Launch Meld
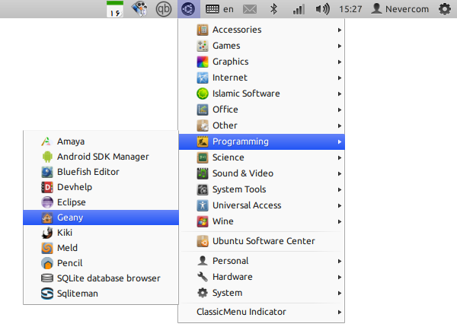457x327 pixels. (x=101, y=248)
